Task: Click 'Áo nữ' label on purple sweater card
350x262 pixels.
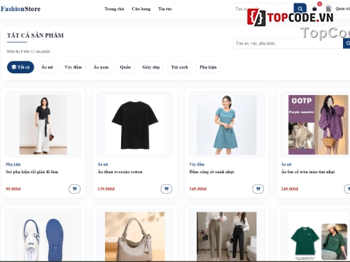Action: [x=286, y=164]
